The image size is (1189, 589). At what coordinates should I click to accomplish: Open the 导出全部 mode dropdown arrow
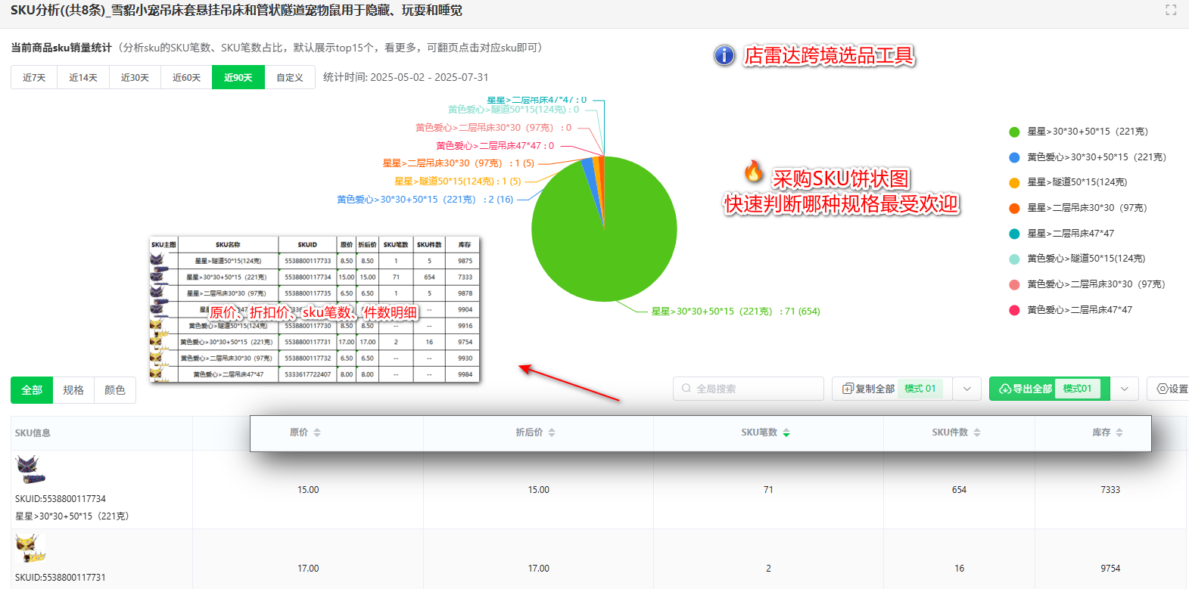coord(1125,389)
